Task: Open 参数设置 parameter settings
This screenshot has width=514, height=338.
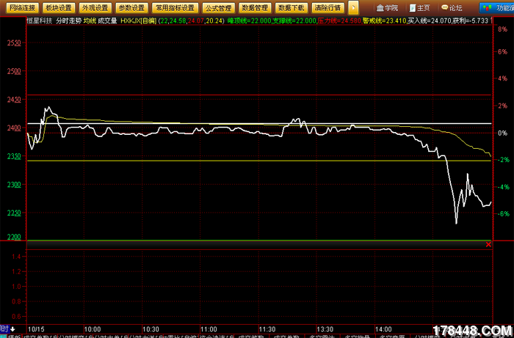Action: [131, 7]
